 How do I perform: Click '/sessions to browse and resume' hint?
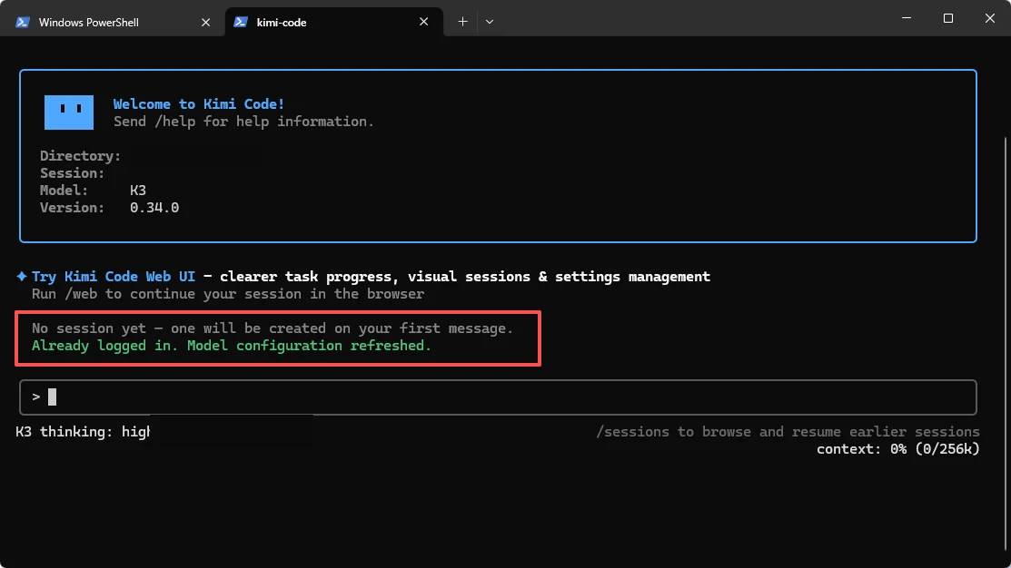click(788, 432)
